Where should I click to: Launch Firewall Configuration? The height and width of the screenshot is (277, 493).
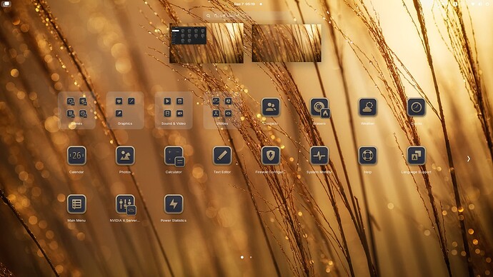point(270,156)
